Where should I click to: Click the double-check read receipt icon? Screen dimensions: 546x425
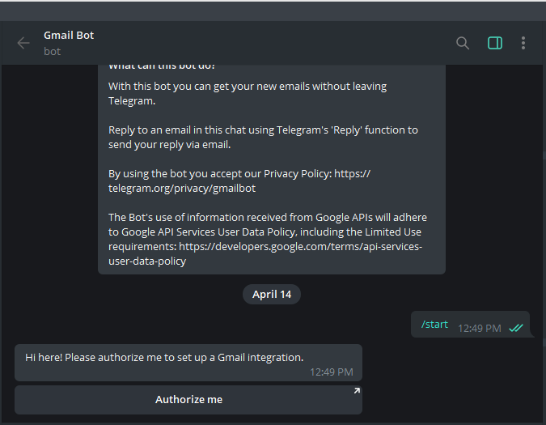point(516,328)
